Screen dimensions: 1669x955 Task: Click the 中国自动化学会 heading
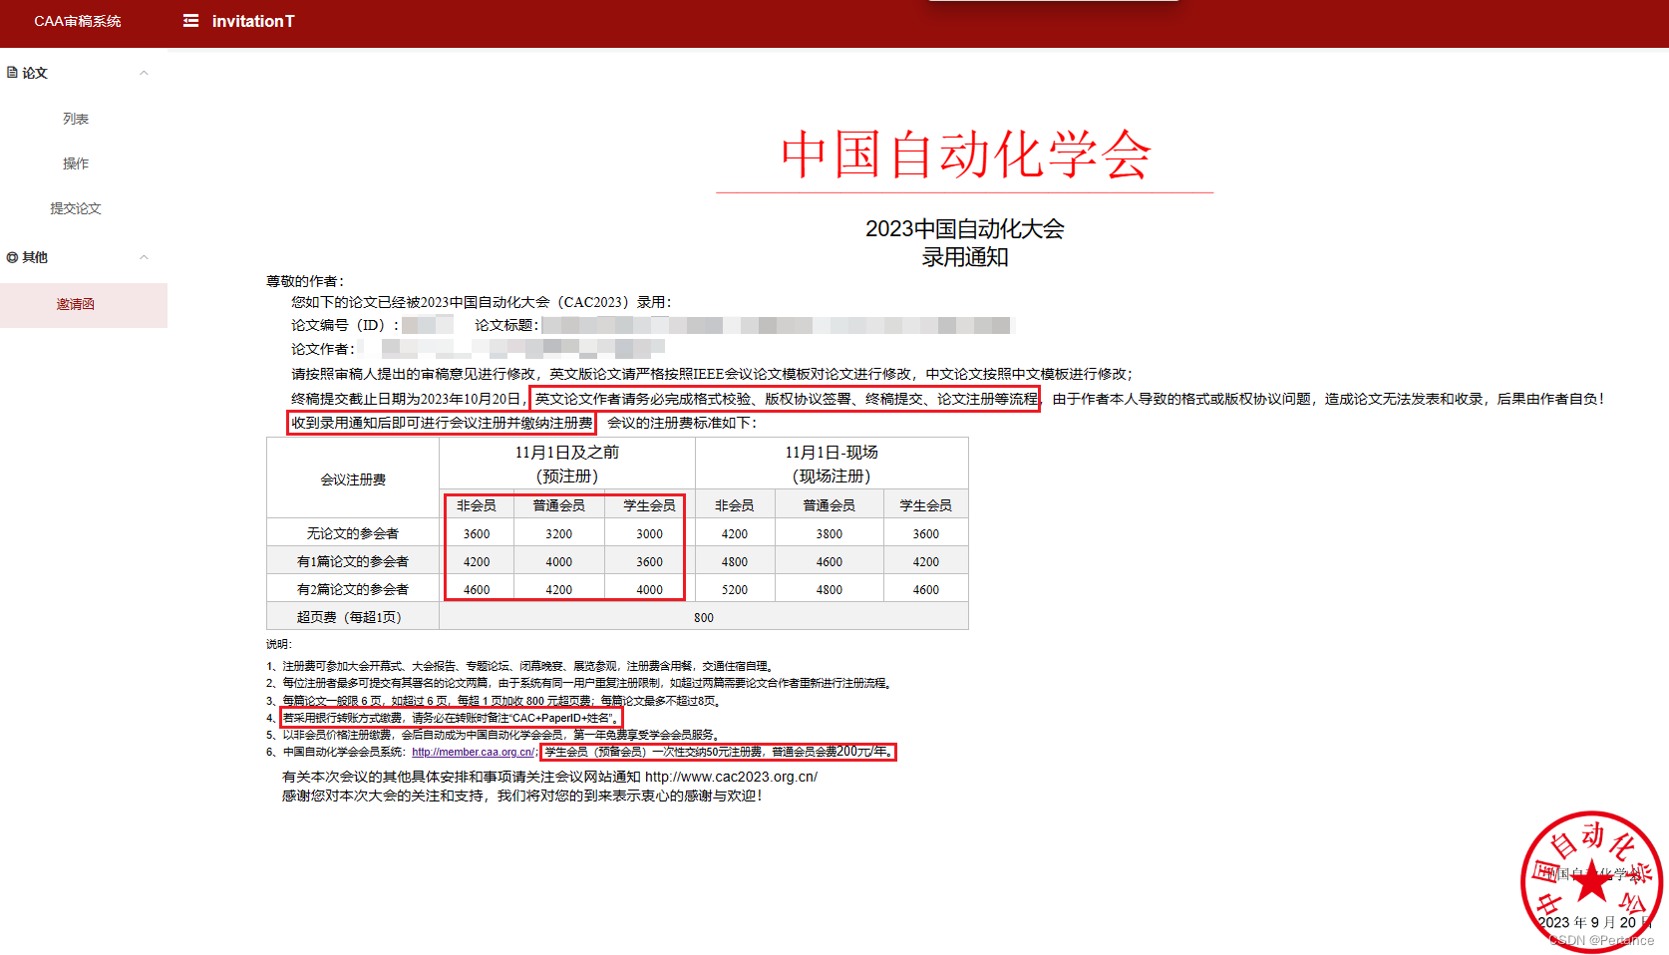965,155
